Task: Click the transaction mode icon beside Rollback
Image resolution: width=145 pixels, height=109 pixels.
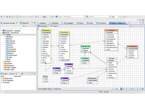Action: [36, 17]
